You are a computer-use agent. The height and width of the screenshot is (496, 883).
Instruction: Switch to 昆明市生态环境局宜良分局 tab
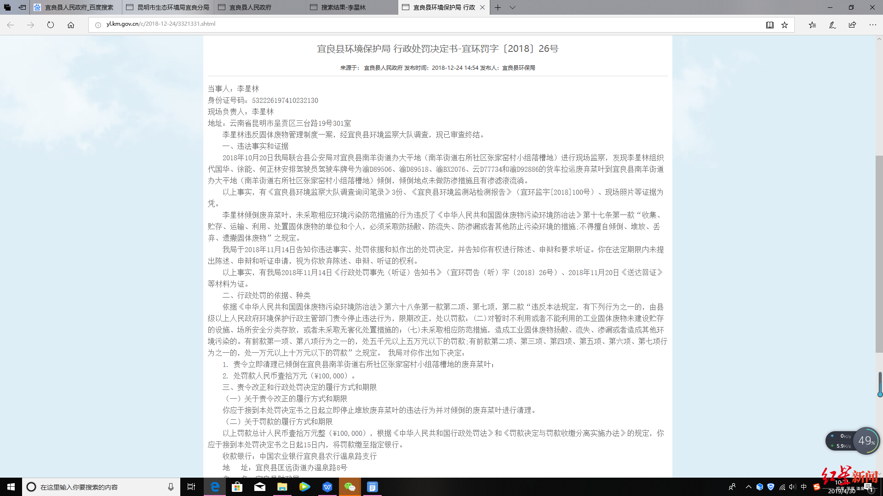168,7
